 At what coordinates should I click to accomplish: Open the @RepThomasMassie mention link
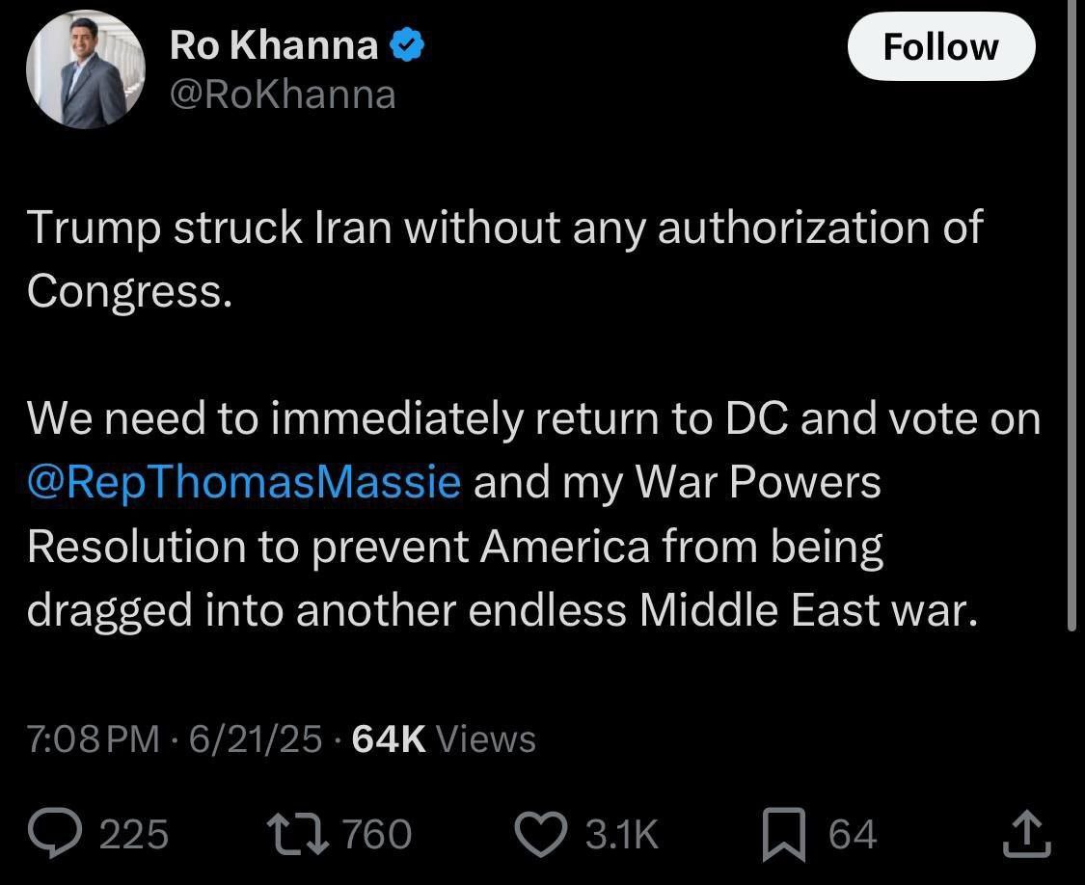(244, 482)
